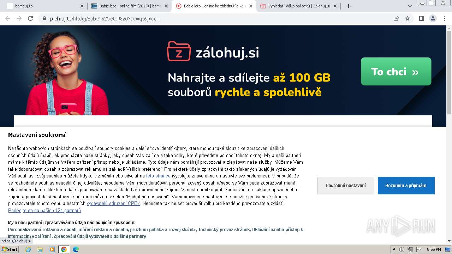This screenshot has height=254, width=452.
Task: Close the bombuj.to tab
Action: [x=82, y=6]
